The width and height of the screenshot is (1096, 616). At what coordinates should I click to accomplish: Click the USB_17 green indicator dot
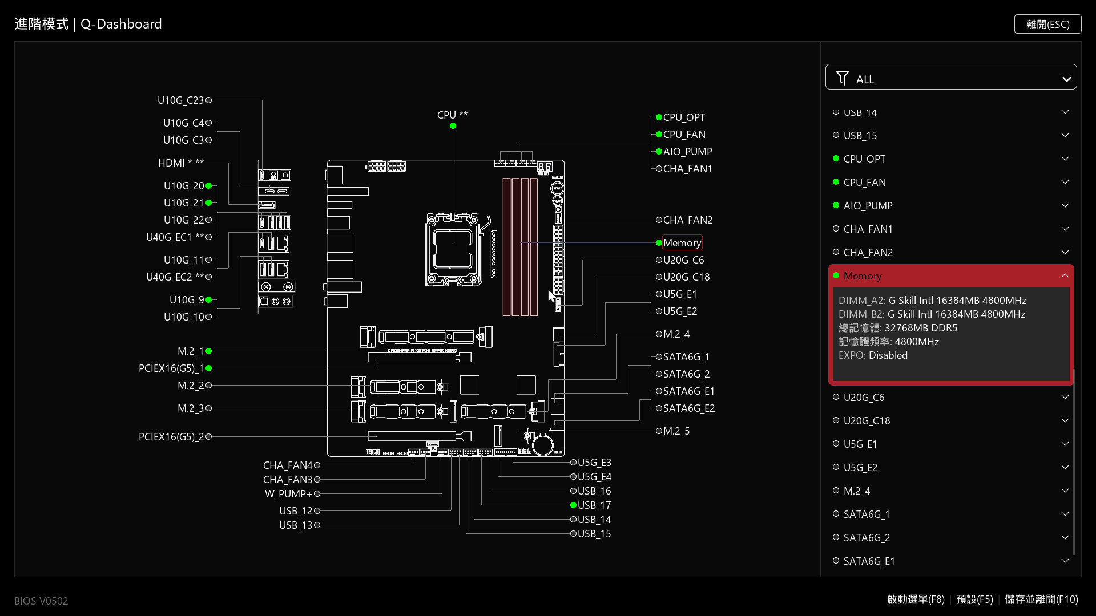click(573, 505)
